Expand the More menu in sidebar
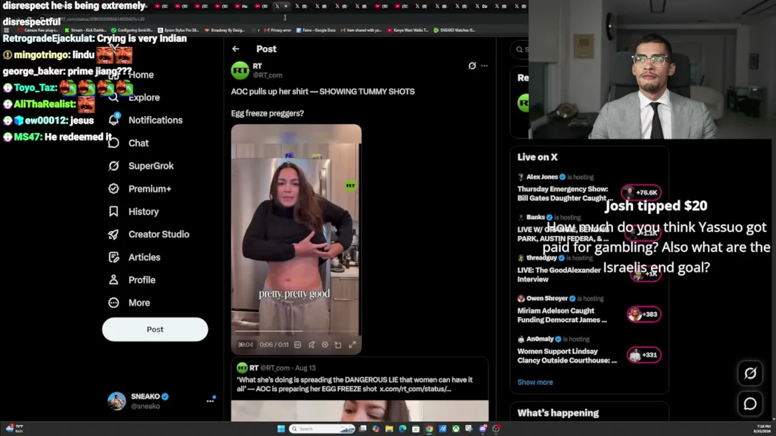The height and width of the screenshot is (436, 776). pyautogui.click(x=139, y=303)
